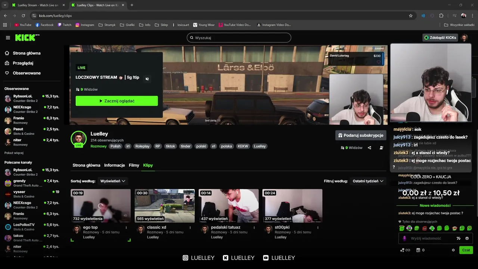Open the profile avatar in Kick header
478x269 pixels.
pos(464,37)
